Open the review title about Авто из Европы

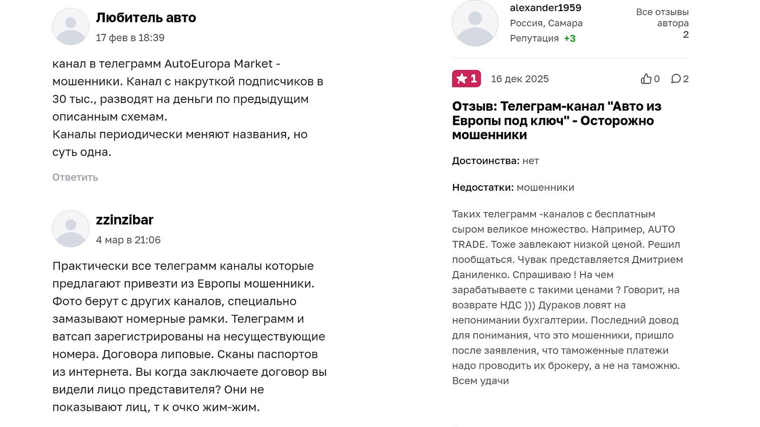[557, 121]
